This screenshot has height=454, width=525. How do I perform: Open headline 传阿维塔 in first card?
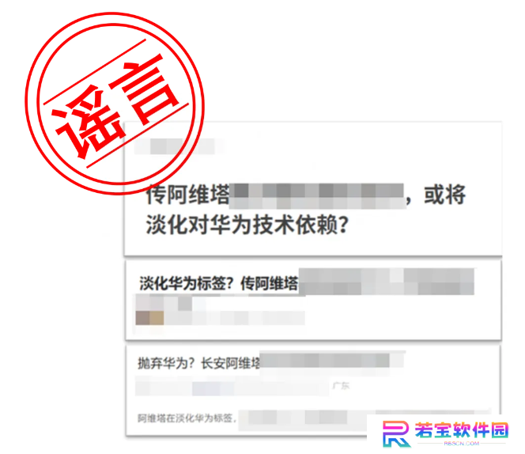187,195
